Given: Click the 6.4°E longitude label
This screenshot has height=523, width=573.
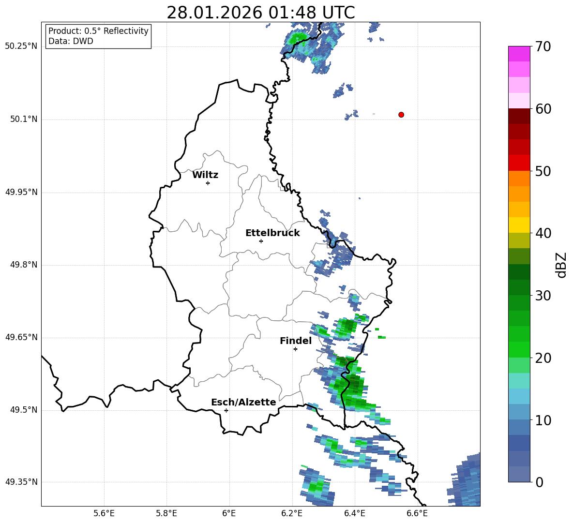Looking at the screenshot, I should 354,513.
